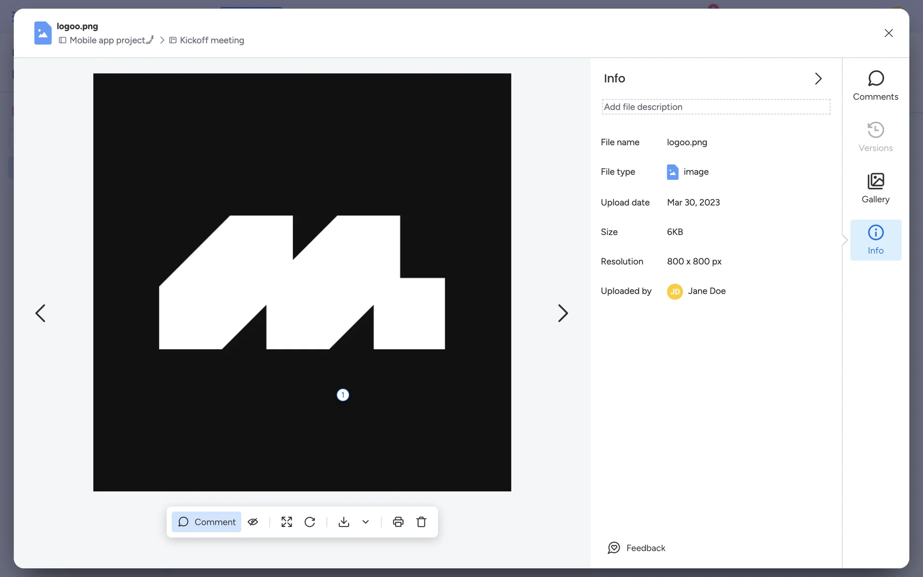Viewport: 923px width, 577px height.
Task: Click the Add file description field
Action: [x=716, y=107]
